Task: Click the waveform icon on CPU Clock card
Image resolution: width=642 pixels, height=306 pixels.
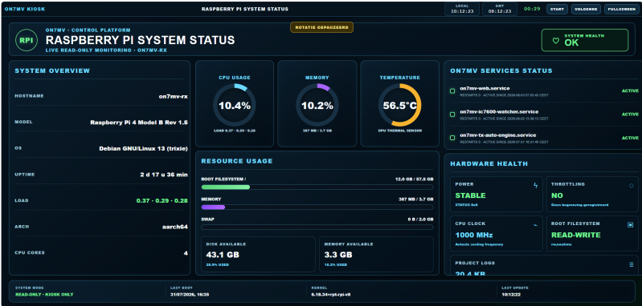Action: (535, 225)
